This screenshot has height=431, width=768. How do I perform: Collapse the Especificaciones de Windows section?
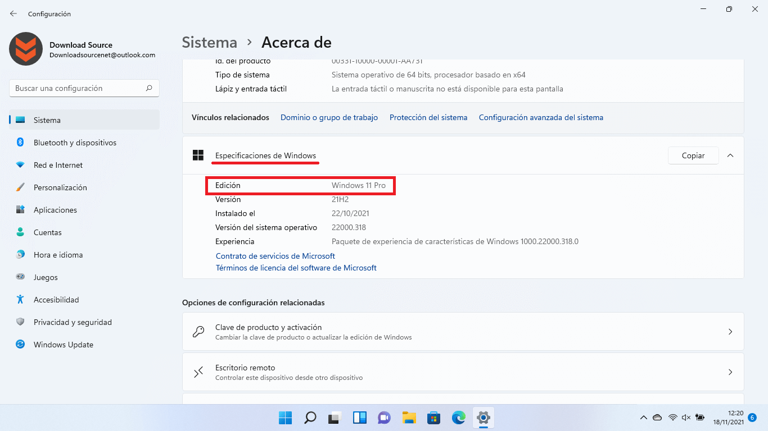[x=730, y=155]
